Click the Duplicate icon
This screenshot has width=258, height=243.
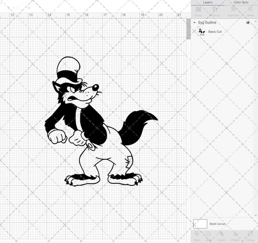[x=233, y=10]
